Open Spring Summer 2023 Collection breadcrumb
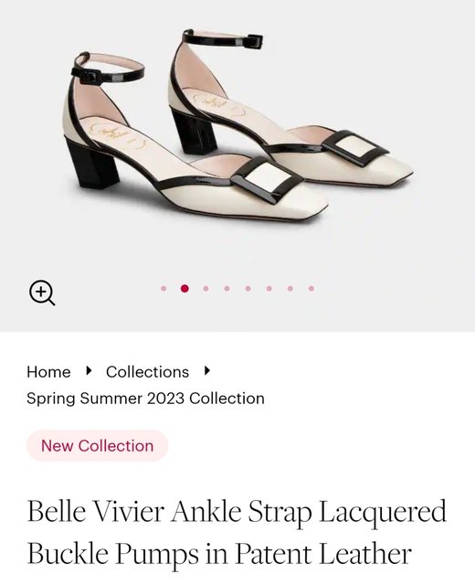The width and height of the screenshot is (475, 585). coord(145,399)
